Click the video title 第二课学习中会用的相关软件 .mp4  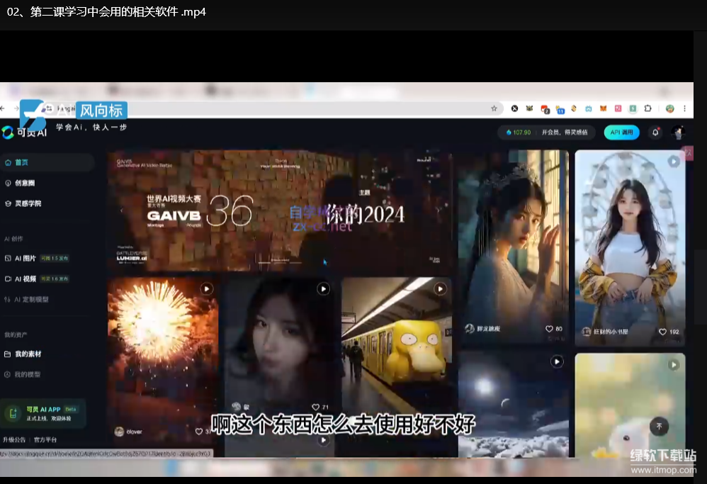pyautogui.click(x=106, y=12)
